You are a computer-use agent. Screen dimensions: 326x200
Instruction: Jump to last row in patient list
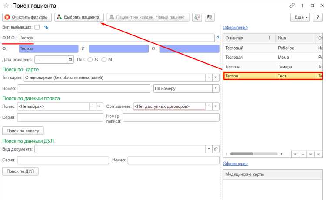[x=318, y=154]
